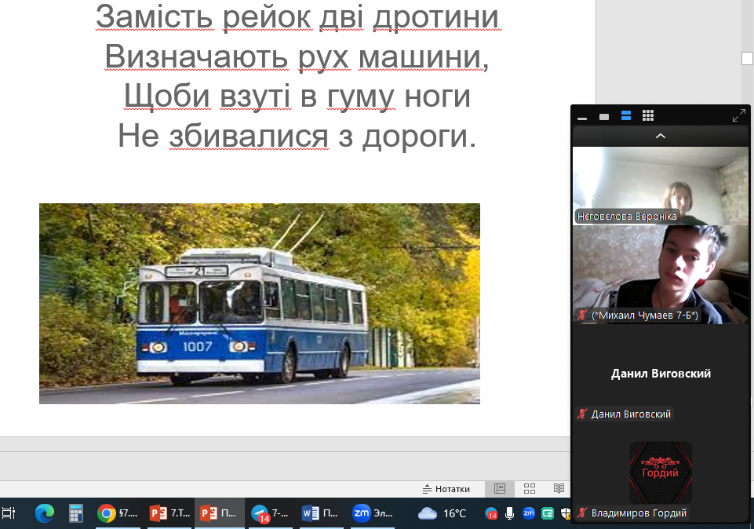
Task: Switch PowerPoint to Normal view
Action: pos(500,489)
